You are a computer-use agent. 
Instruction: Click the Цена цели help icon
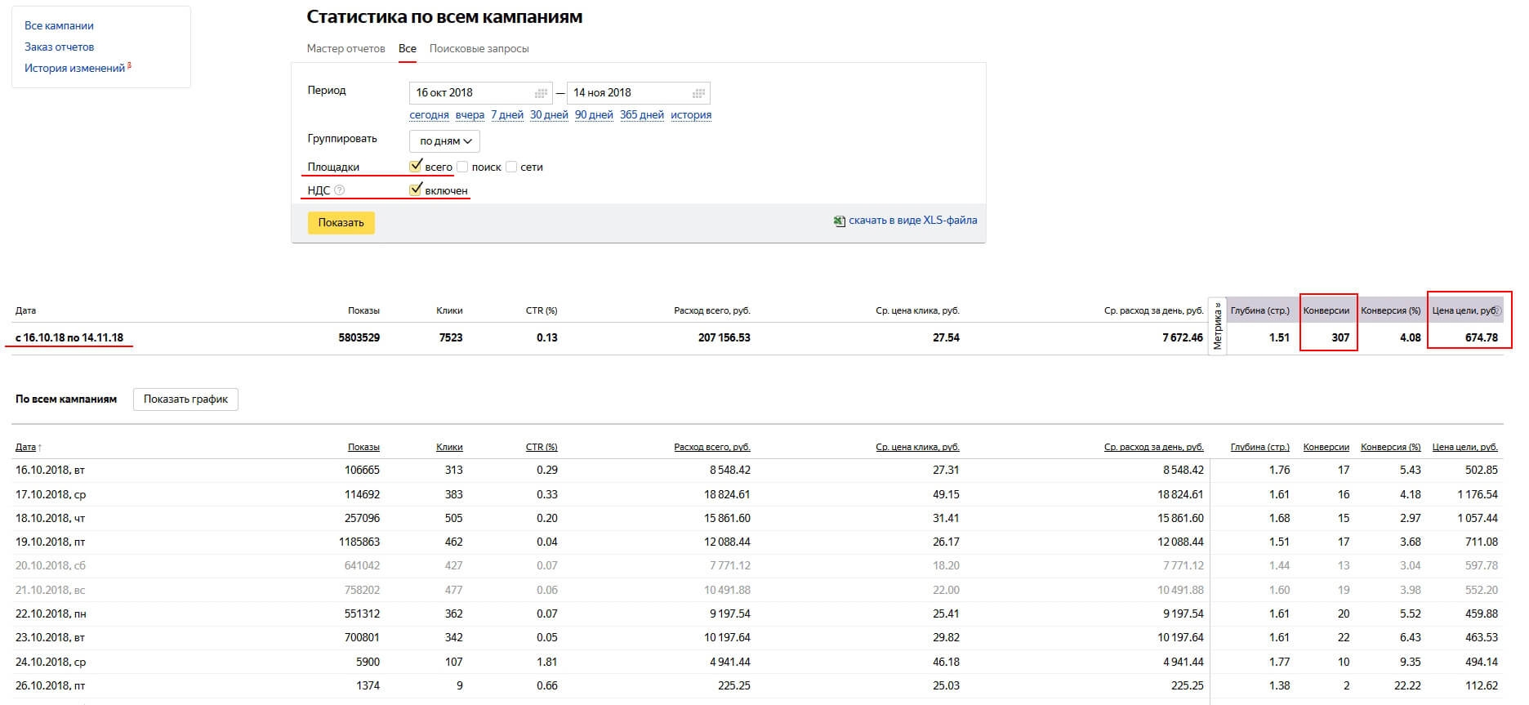coord(1497,311)
